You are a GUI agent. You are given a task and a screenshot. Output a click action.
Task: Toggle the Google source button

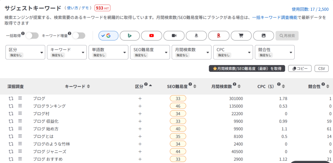point(108,36)
